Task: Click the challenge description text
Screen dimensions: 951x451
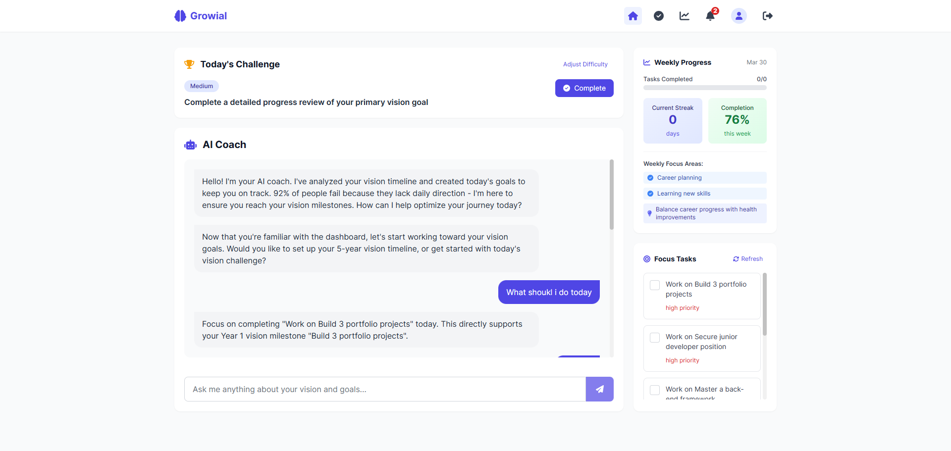Action: tap(306, 102)
